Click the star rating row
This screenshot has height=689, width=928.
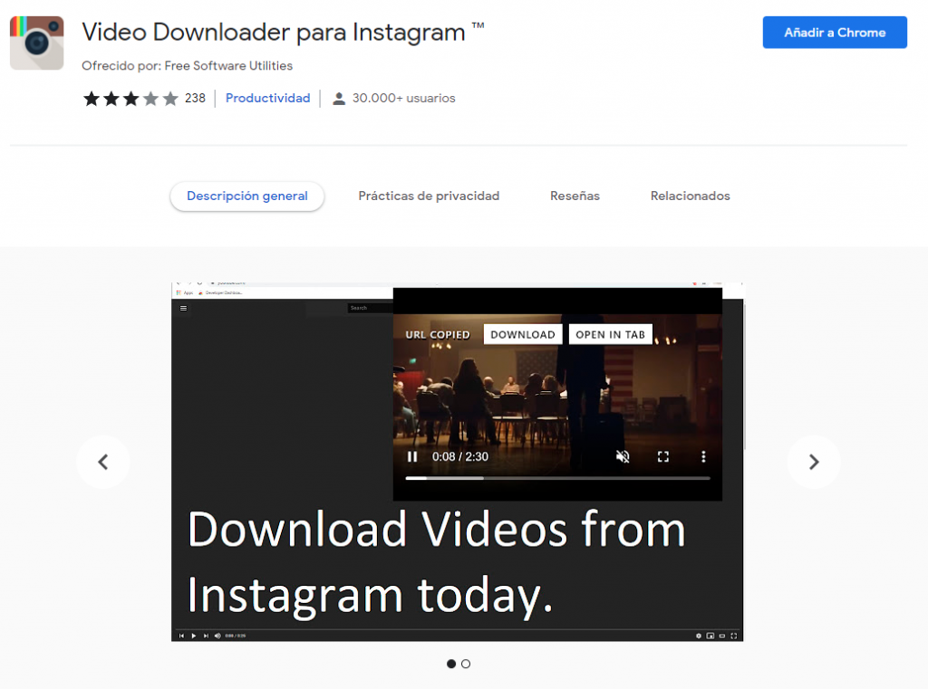[x=130, y=98]
